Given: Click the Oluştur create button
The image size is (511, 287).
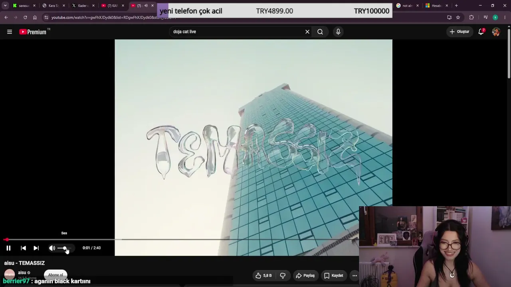Looking at the screenshot, I should pyautogui.click(x=460, y=32).
